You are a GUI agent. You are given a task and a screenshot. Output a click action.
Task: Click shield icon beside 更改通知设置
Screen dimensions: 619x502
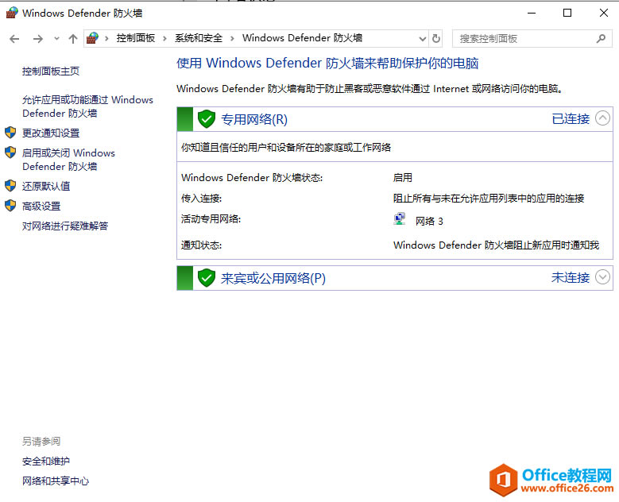[x=10, y=133]
